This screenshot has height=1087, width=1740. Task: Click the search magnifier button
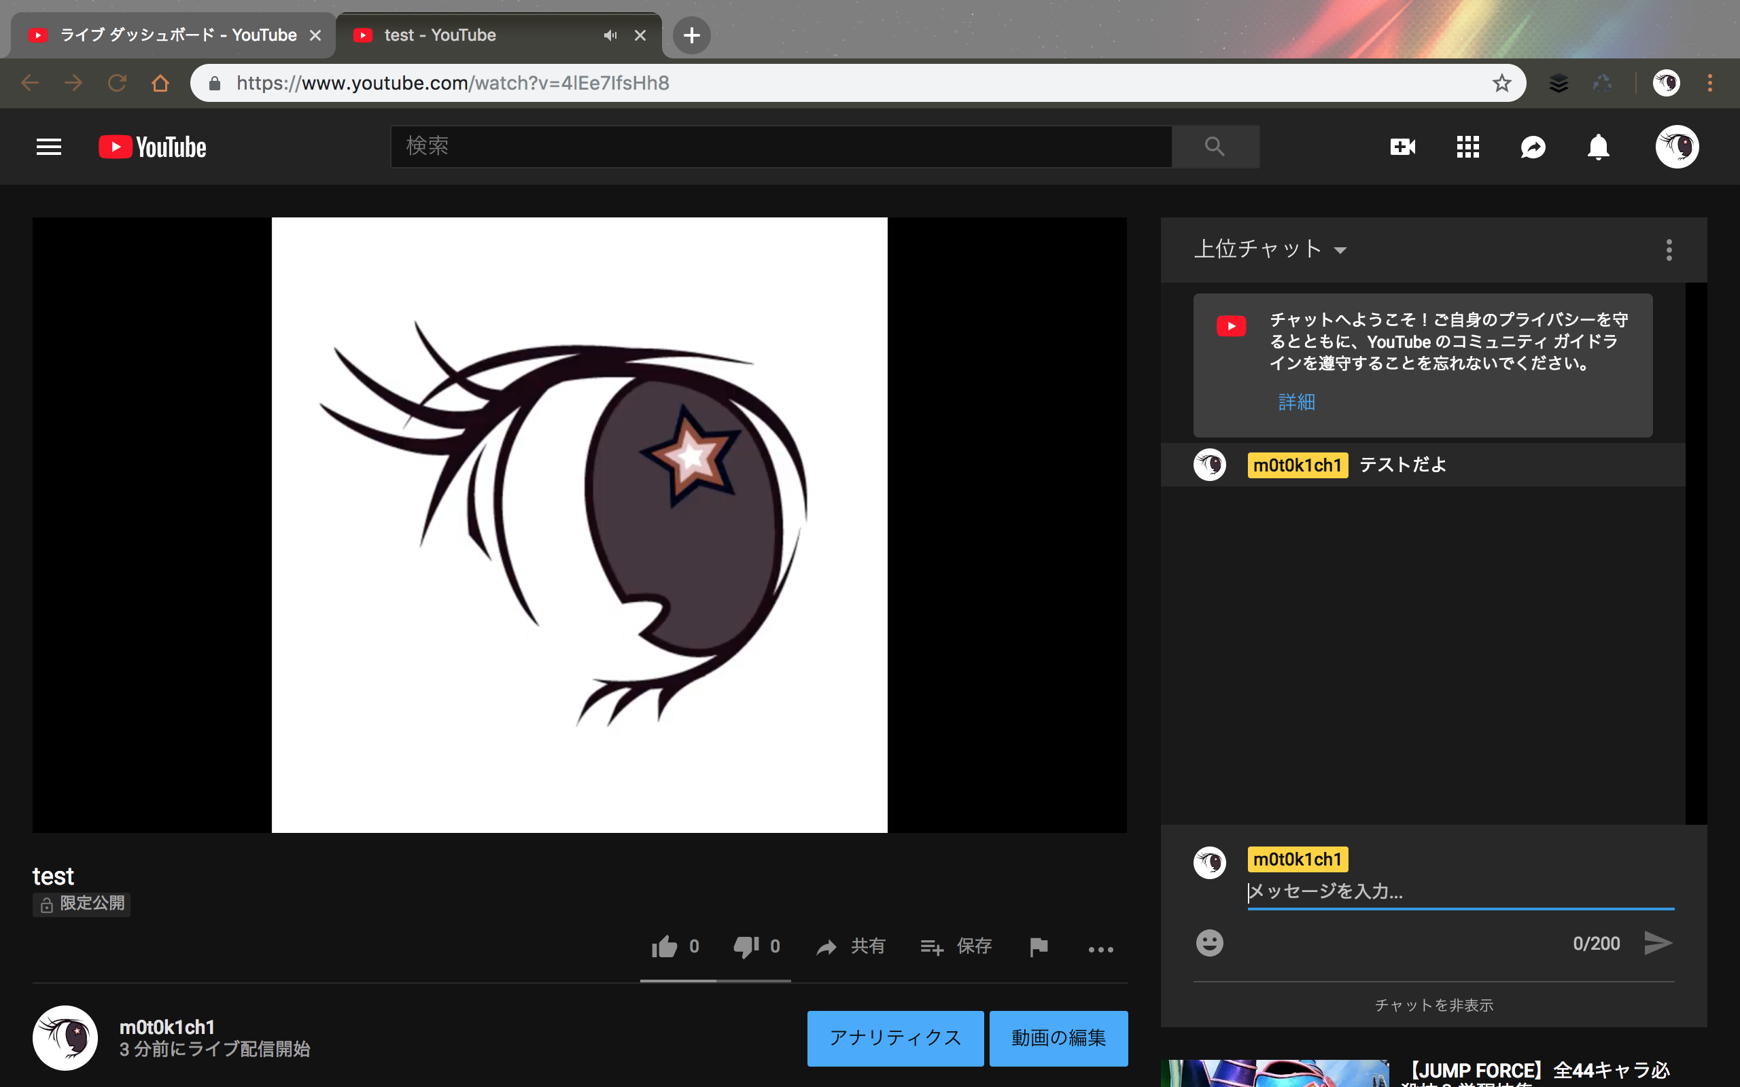[x=1215, y=147]
